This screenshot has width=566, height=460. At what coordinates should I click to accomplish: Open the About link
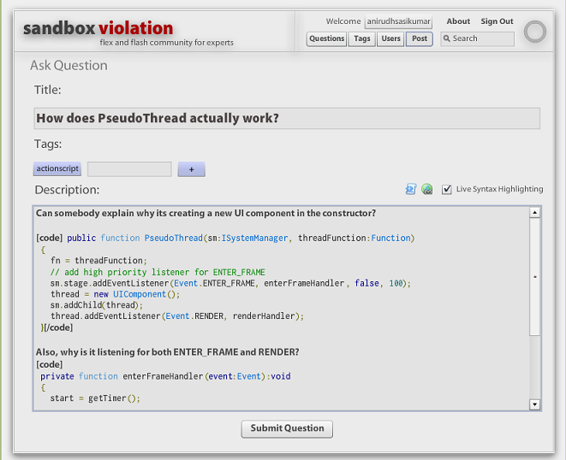[458, 21]
